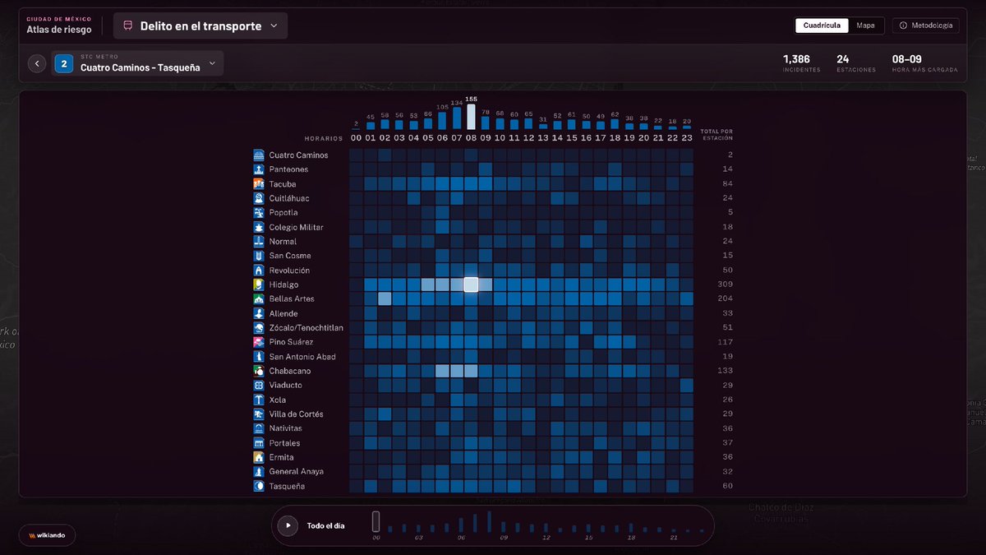Image resolution: width=986 pixels, height=555 pixels.
Task: Click the Pino Suárez station name
Action: pyautogui.click(x=291, y=342)
